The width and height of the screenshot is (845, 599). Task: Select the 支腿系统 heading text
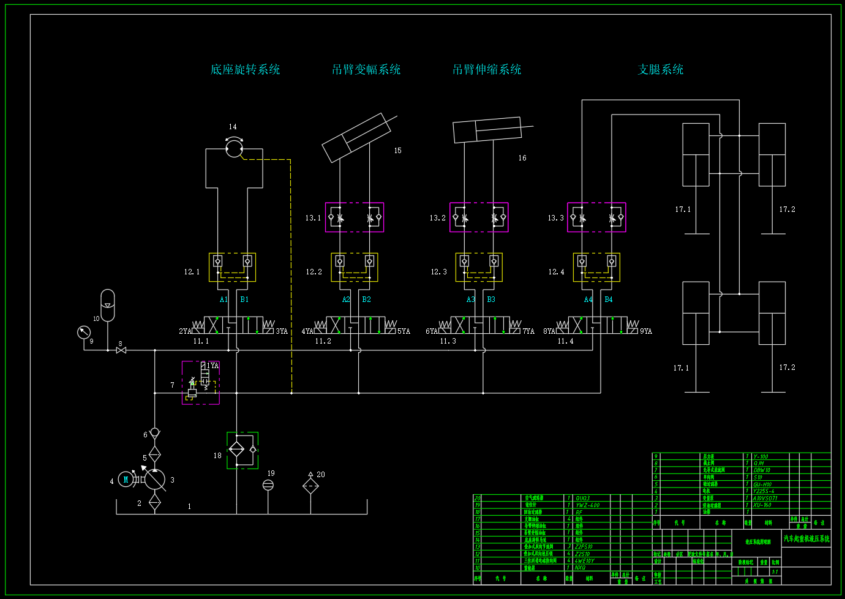661,70
